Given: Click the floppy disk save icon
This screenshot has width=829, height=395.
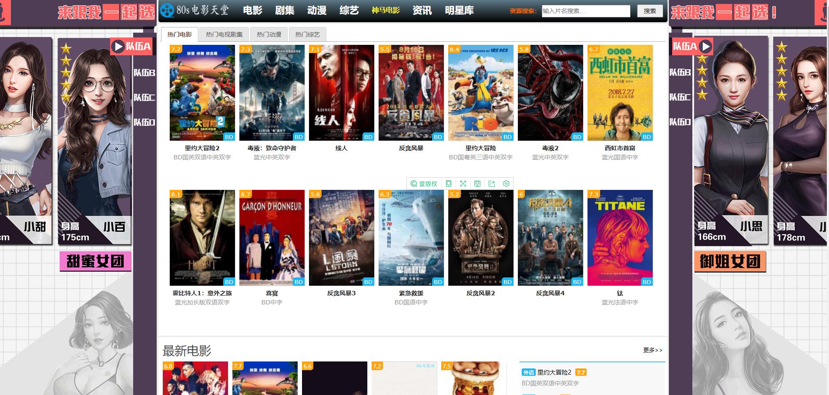Looking at the screenshot, I should click(477, 184).
